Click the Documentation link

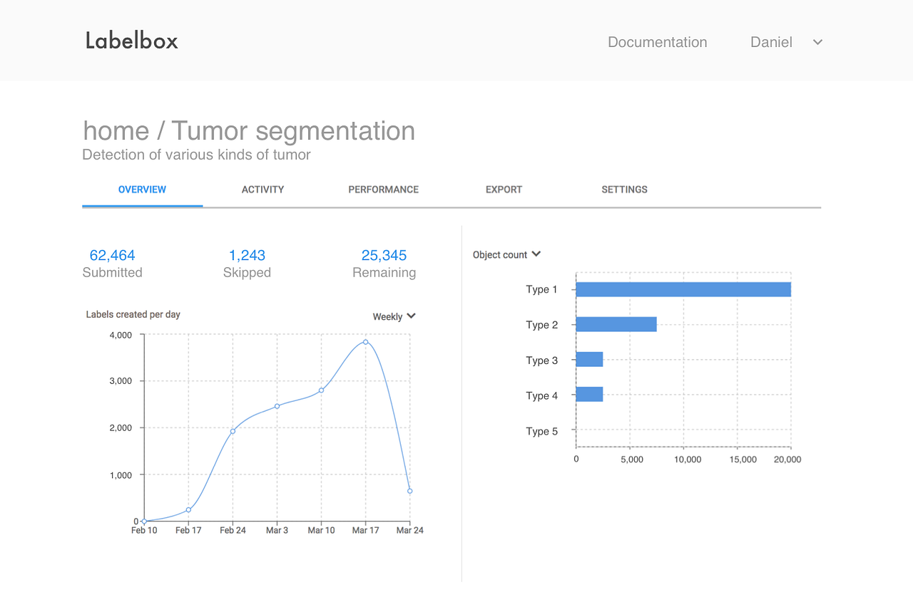click(657, 42)
